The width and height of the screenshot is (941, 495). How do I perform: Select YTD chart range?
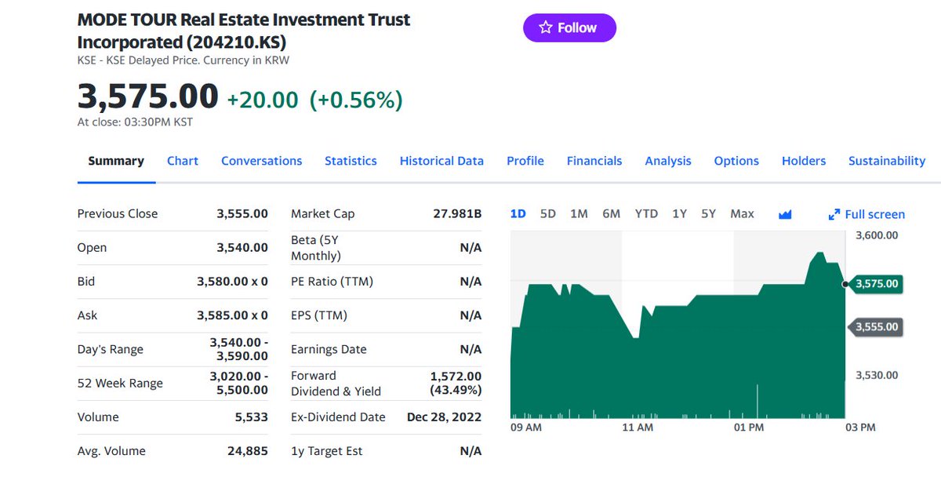(646, 213)
